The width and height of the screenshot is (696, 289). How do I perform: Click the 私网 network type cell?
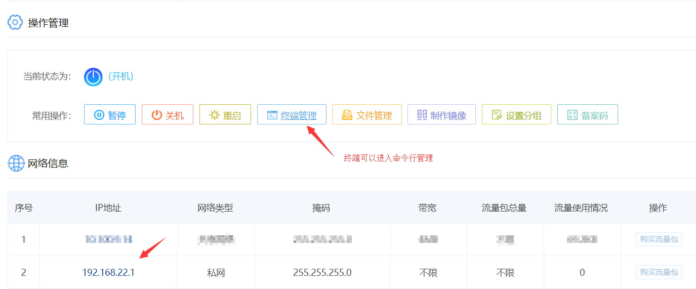click(x=216, y=273)
